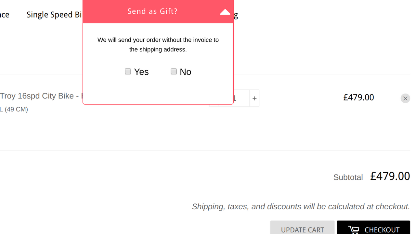The width and height of the screenshot is (416, 234).
Task: Remove the Troy 16spd City Bike with the X icon
Action: coord(405,98)
